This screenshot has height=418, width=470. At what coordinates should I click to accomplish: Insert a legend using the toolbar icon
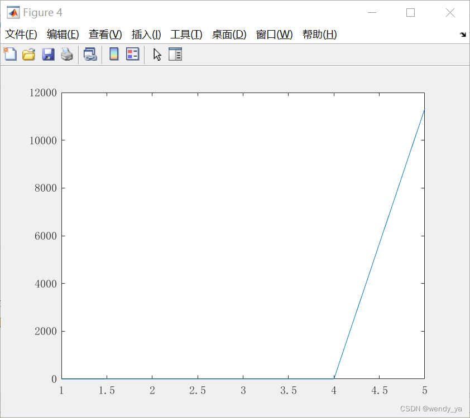132,55
